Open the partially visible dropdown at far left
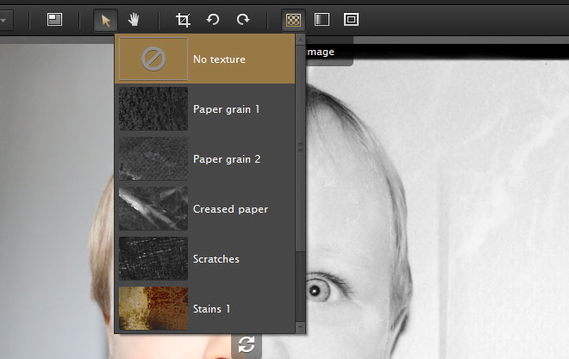Screen dimensions: 569x359 coord(6,21)
